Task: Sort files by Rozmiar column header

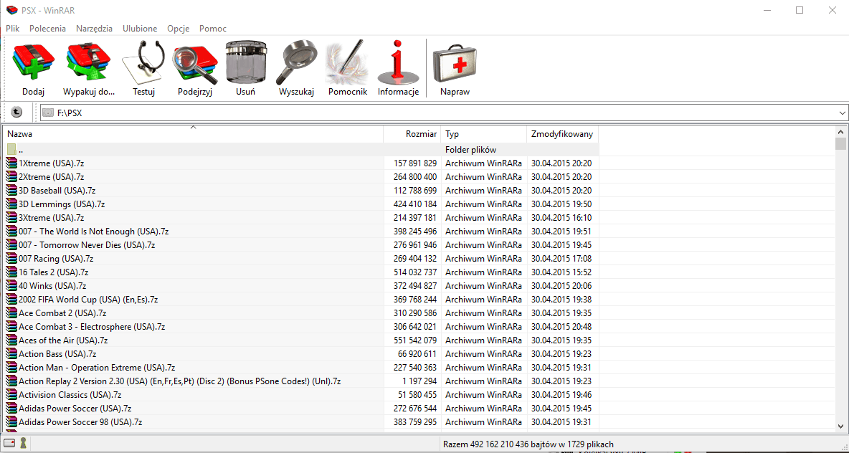Action: coord(412,134)
